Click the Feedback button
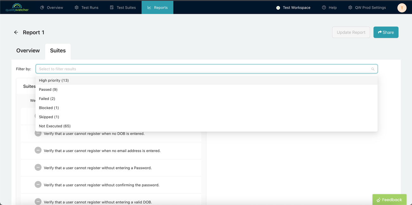The image size is (412, 205). point(389,200)
